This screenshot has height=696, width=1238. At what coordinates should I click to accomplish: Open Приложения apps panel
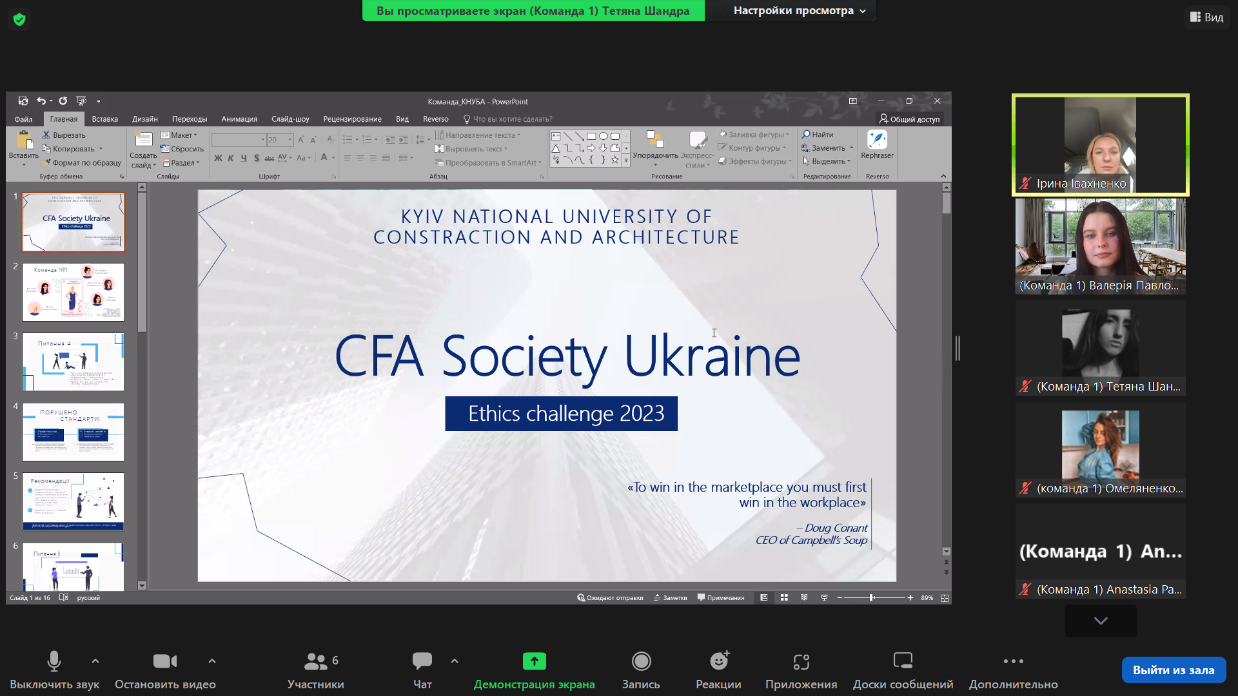point(801,670)
